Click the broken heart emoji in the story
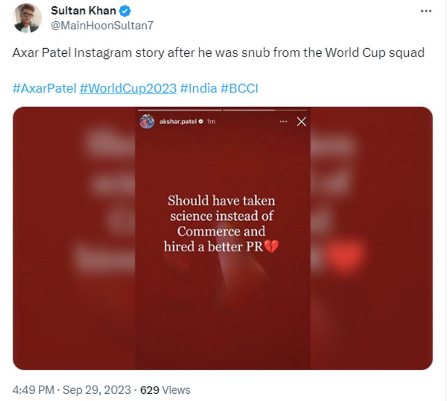This screenshot has height=401, width=448. coord(271,247)
